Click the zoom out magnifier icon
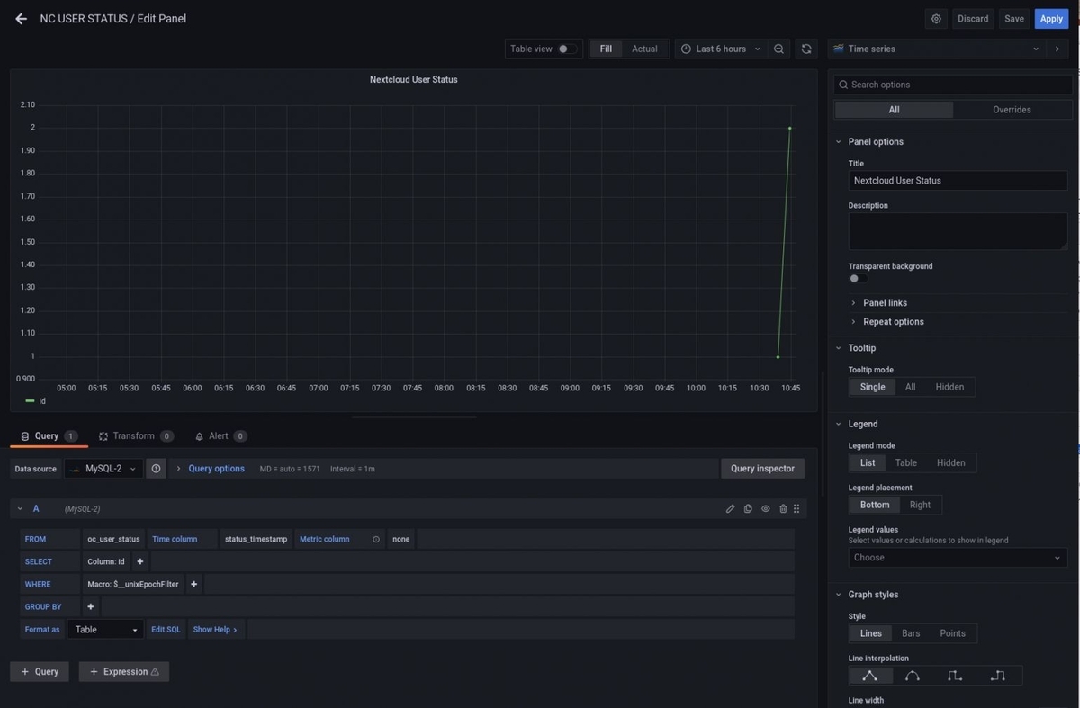Viewport: 1080px width, 708px height. (778, 49)
